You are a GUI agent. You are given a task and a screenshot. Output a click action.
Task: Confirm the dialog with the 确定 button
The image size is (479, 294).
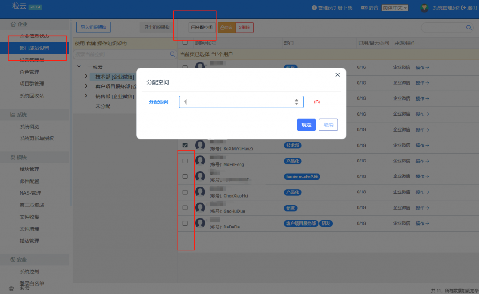pos(306,125)
